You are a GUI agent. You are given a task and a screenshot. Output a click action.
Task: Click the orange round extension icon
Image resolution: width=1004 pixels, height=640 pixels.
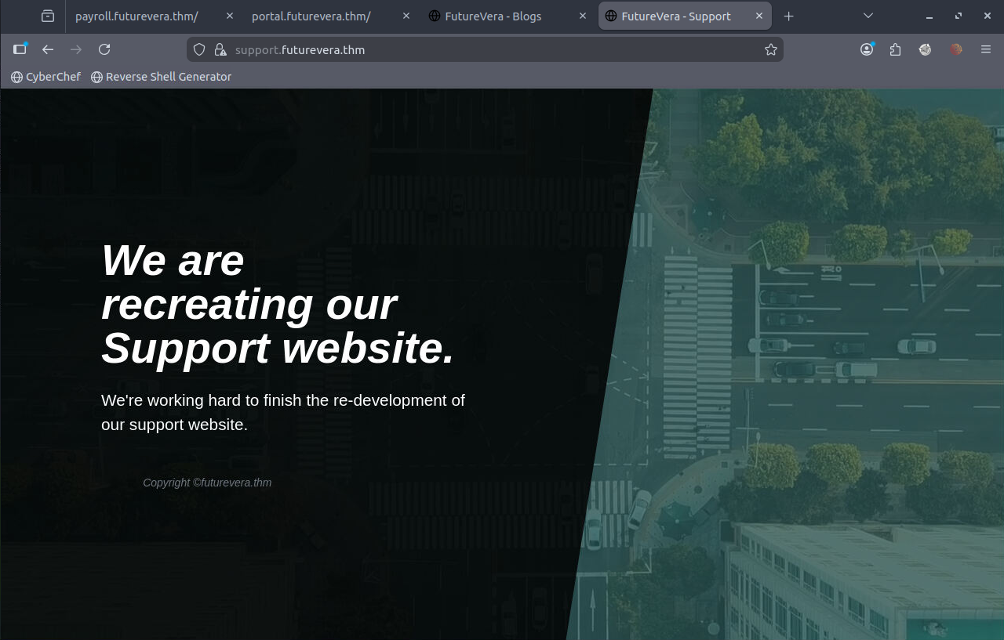955,49
